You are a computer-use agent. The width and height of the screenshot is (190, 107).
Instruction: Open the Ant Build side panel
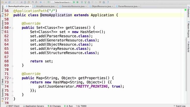click(188, 47)
